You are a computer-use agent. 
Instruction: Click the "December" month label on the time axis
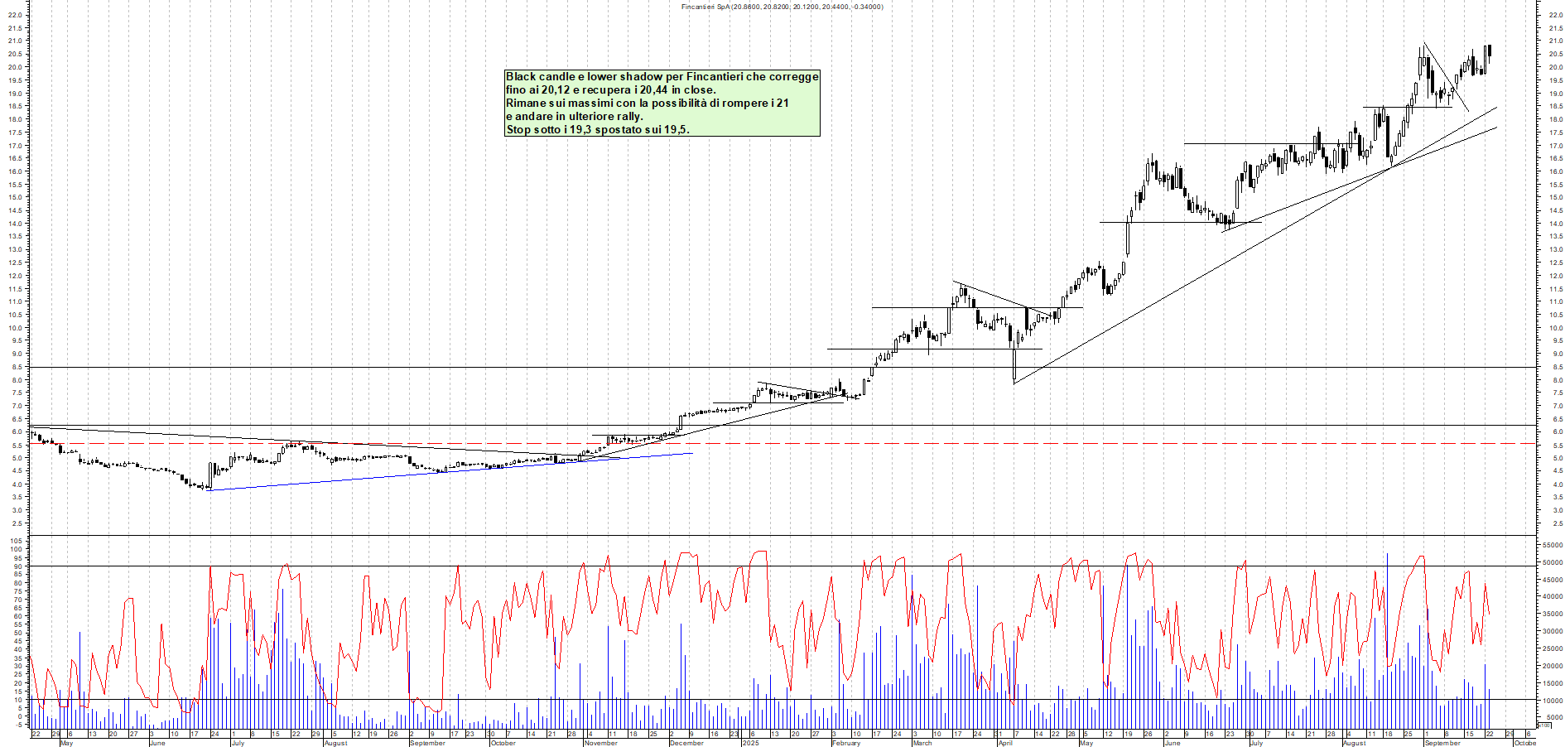(x=686, y=743)
